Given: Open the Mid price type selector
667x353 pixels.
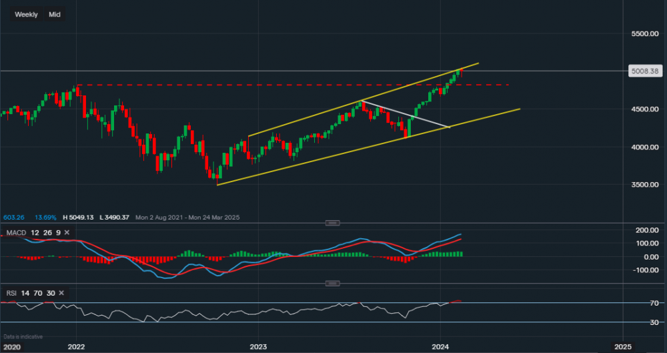Looking at the screenshot, I should coord(55,14).
